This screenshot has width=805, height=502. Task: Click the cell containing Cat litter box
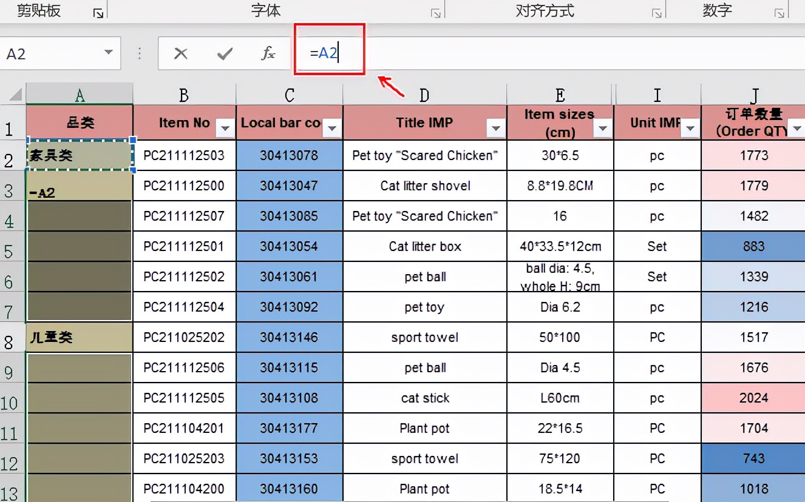point(424,246)
